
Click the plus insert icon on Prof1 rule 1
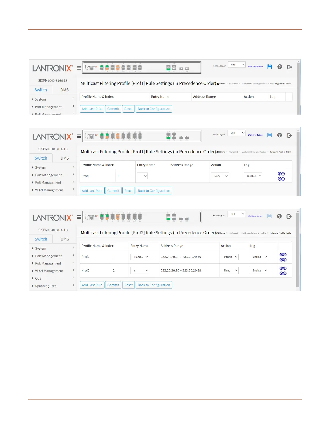280,174
